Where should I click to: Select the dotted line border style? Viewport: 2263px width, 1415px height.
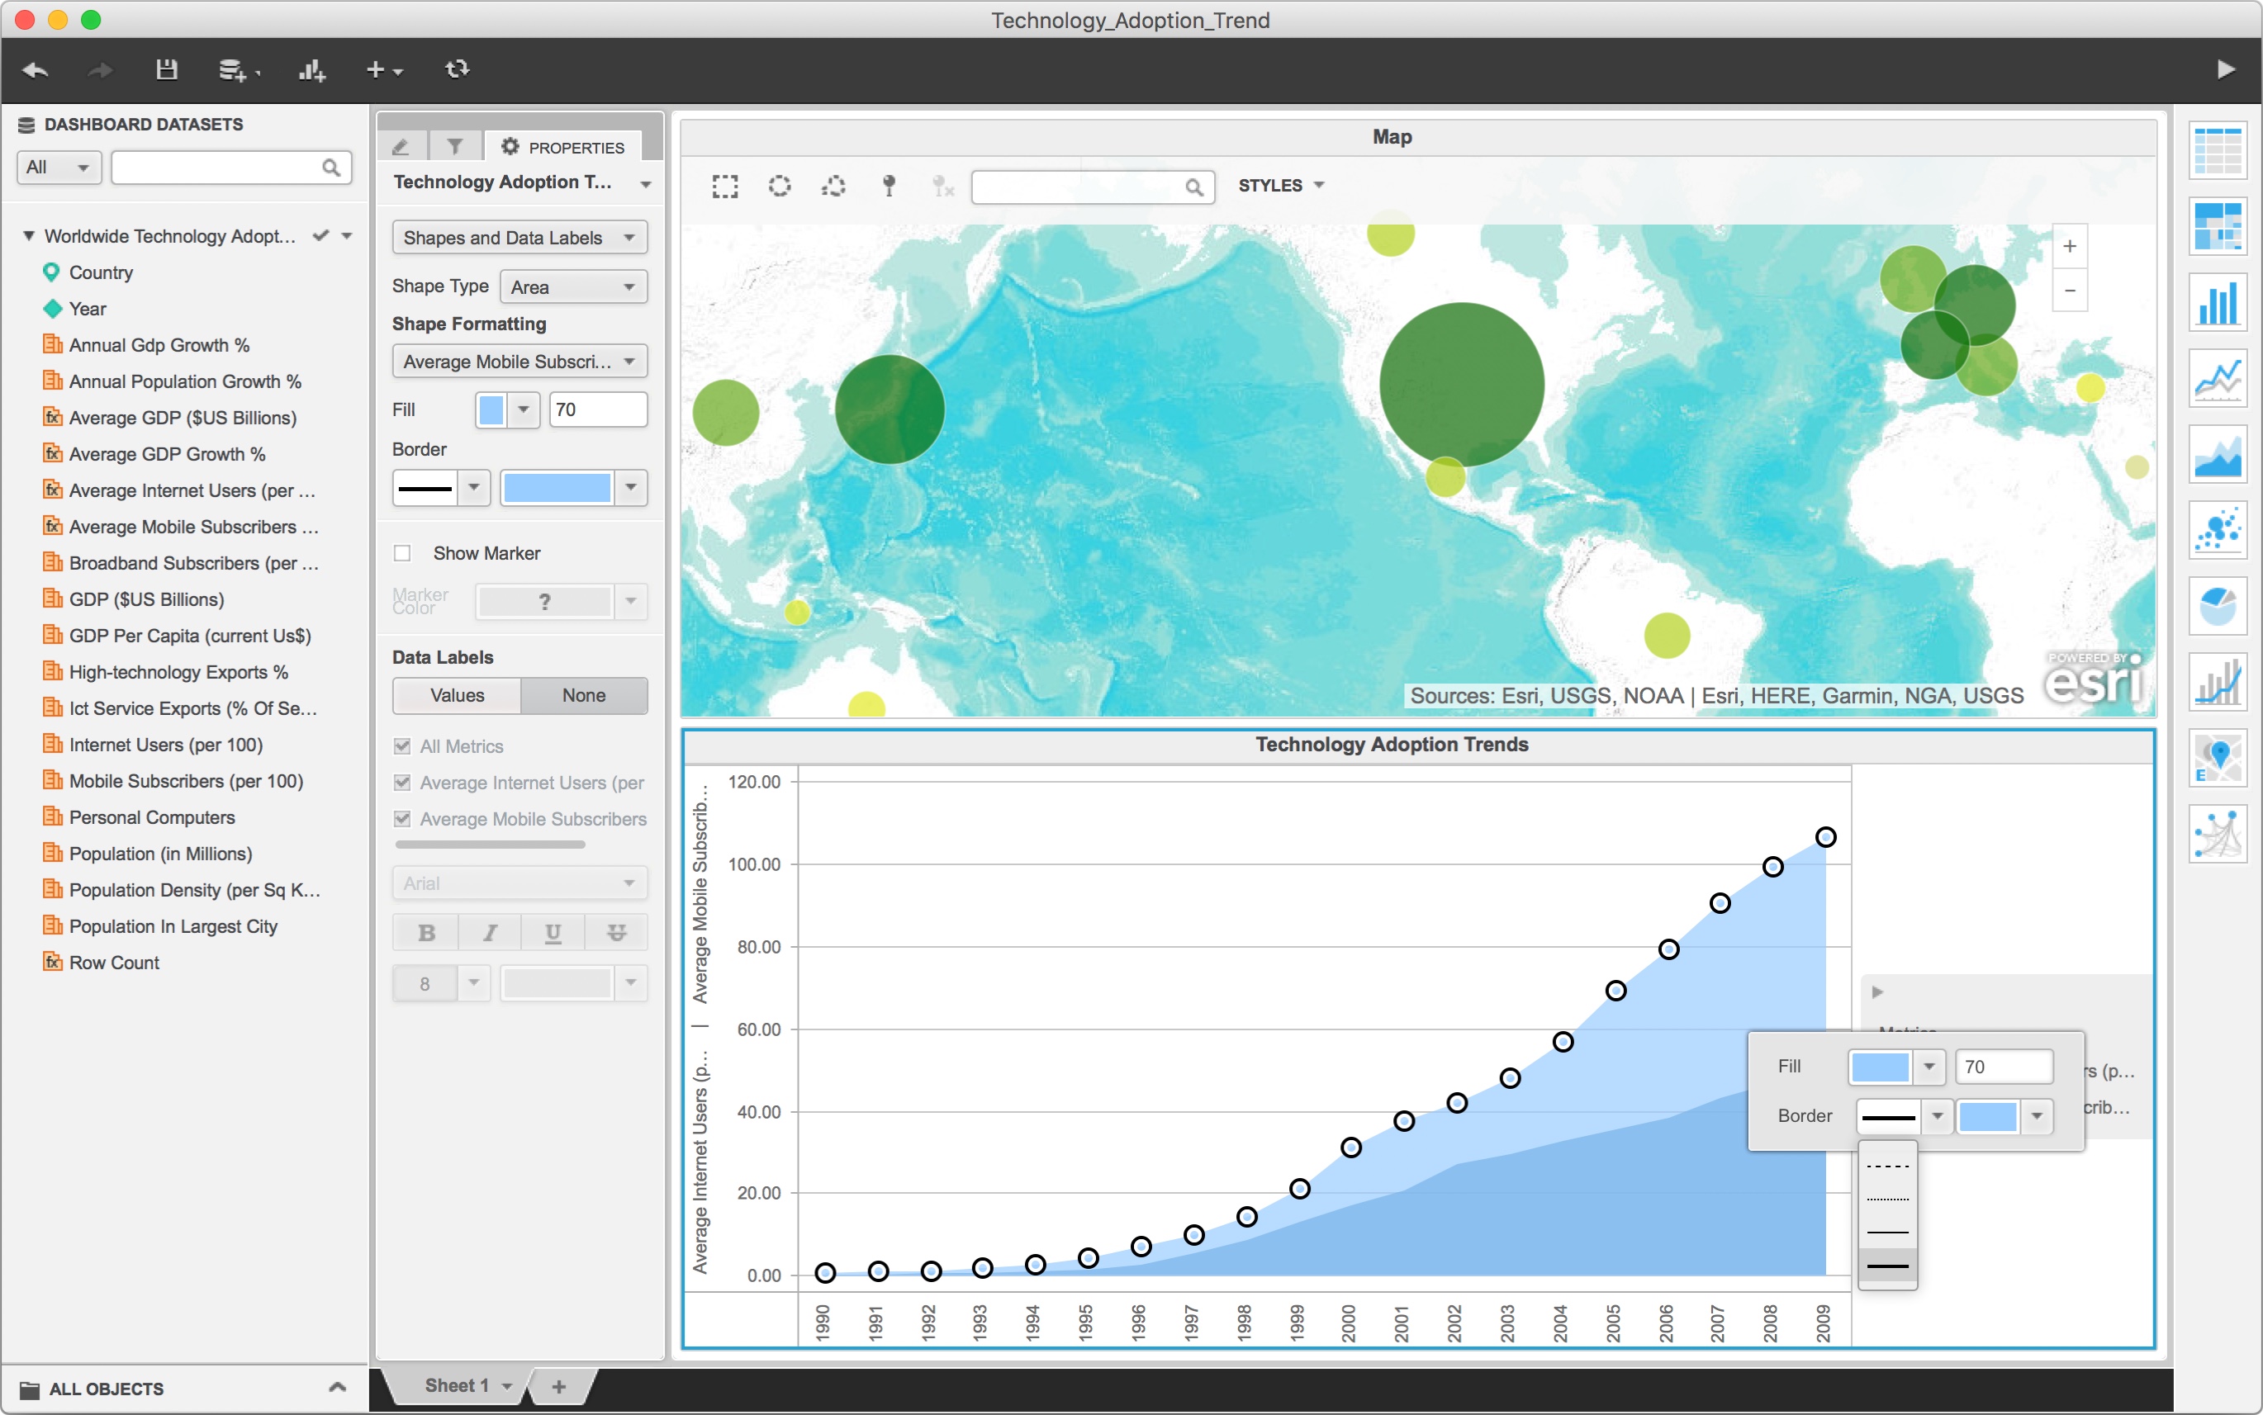tap(1887, 1200)
